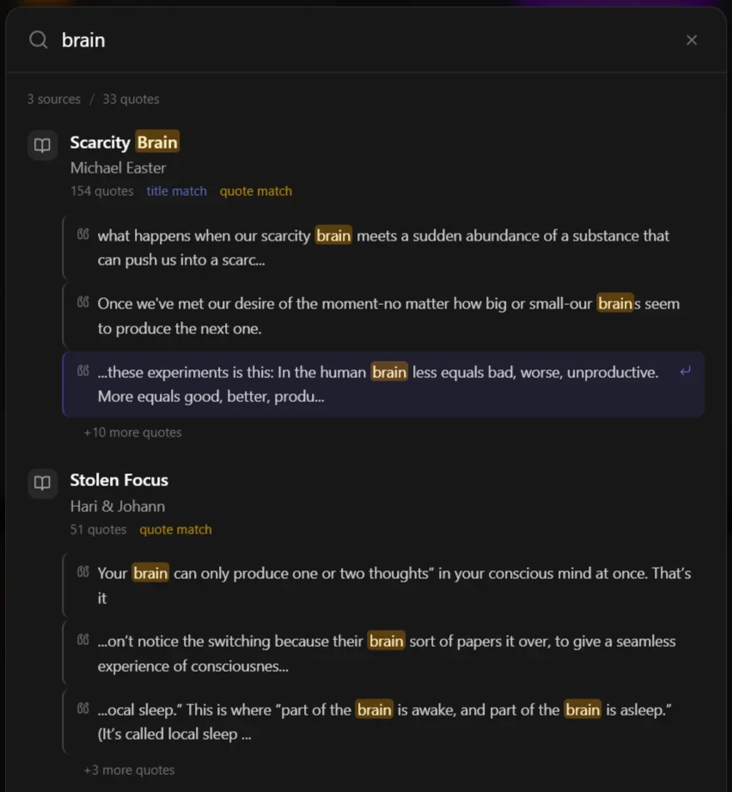Click 'quote match' tag under Michael Easter
The height and width of the screenshot is (792, 732).
tap(255, 192)
